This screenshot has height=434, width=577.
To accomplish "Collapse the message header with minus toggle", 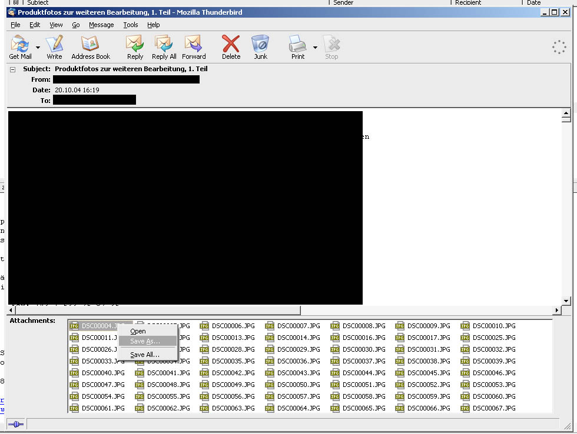I will pyautogui.click(x=13, y=69).
